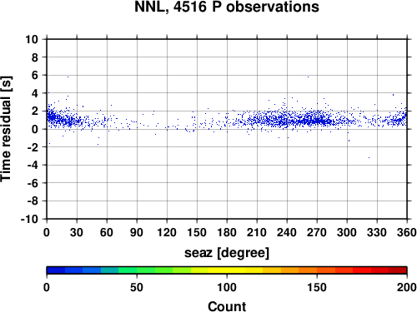Click the dense data cluster at 270 degrees

click(x=317, y=120)
